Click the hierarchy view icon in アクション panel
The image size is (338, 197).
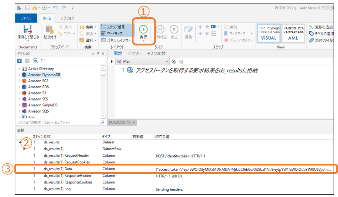[35, 61]
